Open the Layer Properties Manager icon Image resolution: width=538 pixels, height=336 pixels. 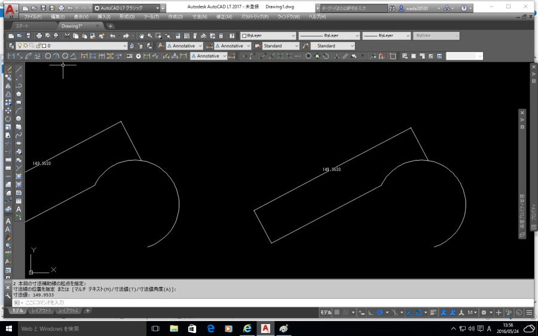click(x=11, y=45)
